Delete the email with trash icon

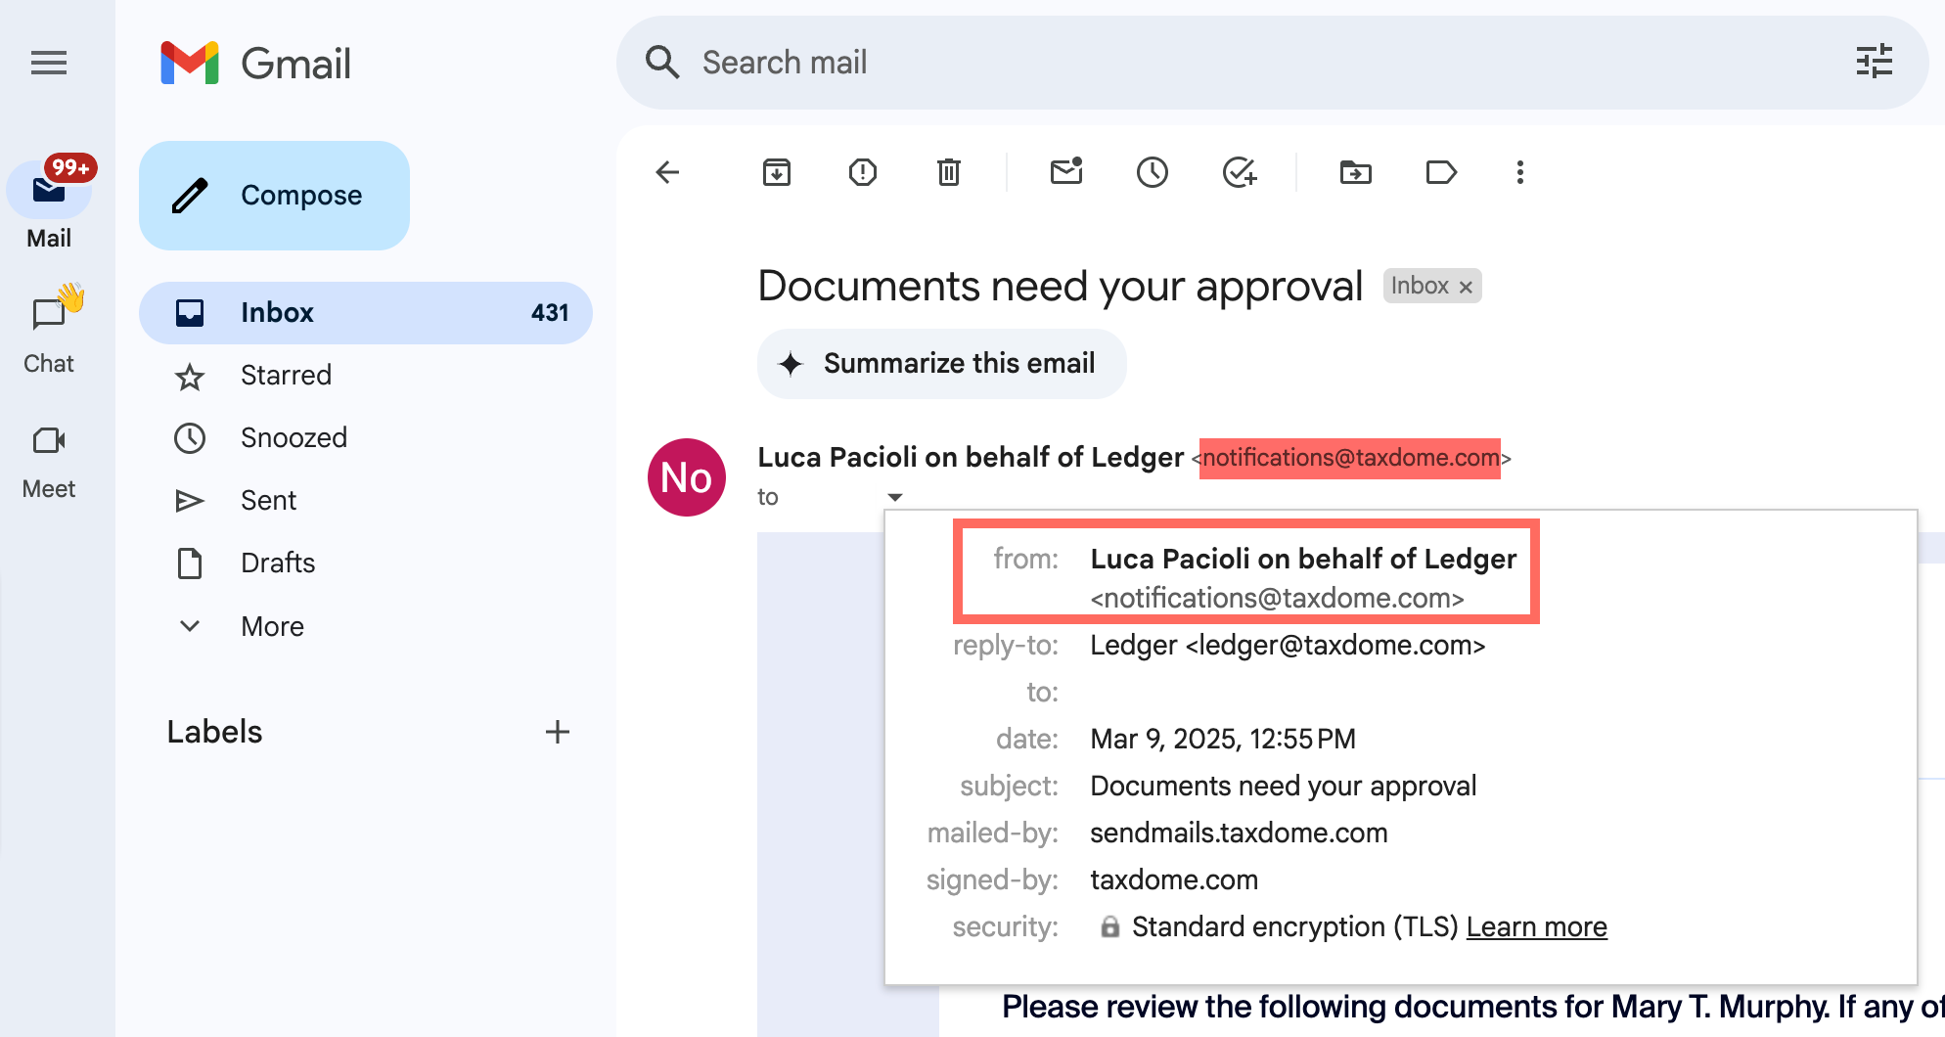coord(948,173)
